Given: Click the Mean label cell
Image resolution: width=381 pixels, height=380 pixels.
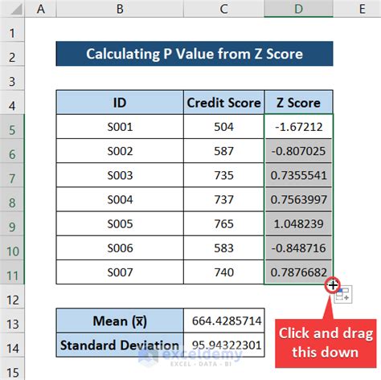Looking at the screenshot, I should (120, 321).
